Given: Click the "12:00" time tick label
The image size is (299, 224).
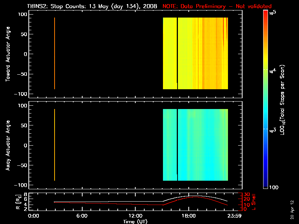Looking at the screenshot, I should coord(135,216).
